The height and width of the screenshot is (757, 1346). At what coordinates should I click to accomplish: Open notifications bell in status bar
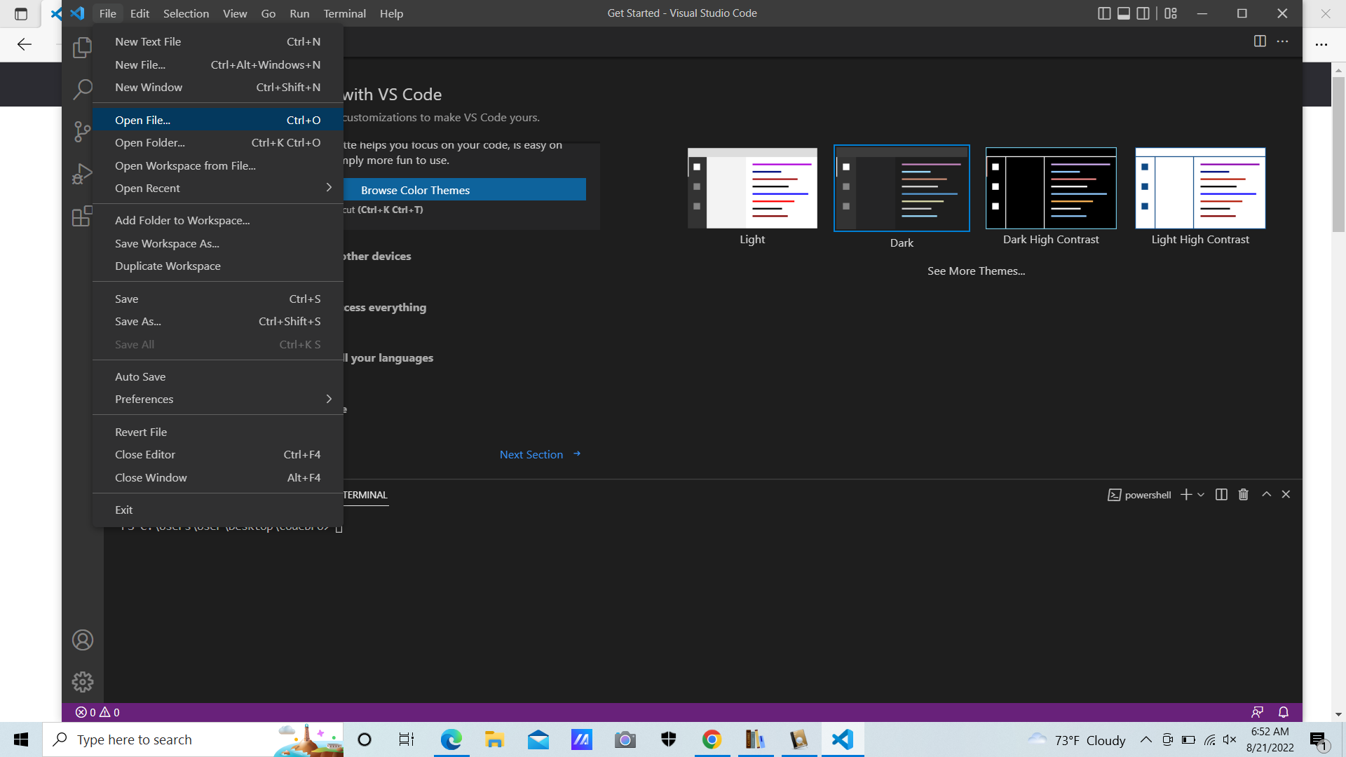coord(1284,712)
